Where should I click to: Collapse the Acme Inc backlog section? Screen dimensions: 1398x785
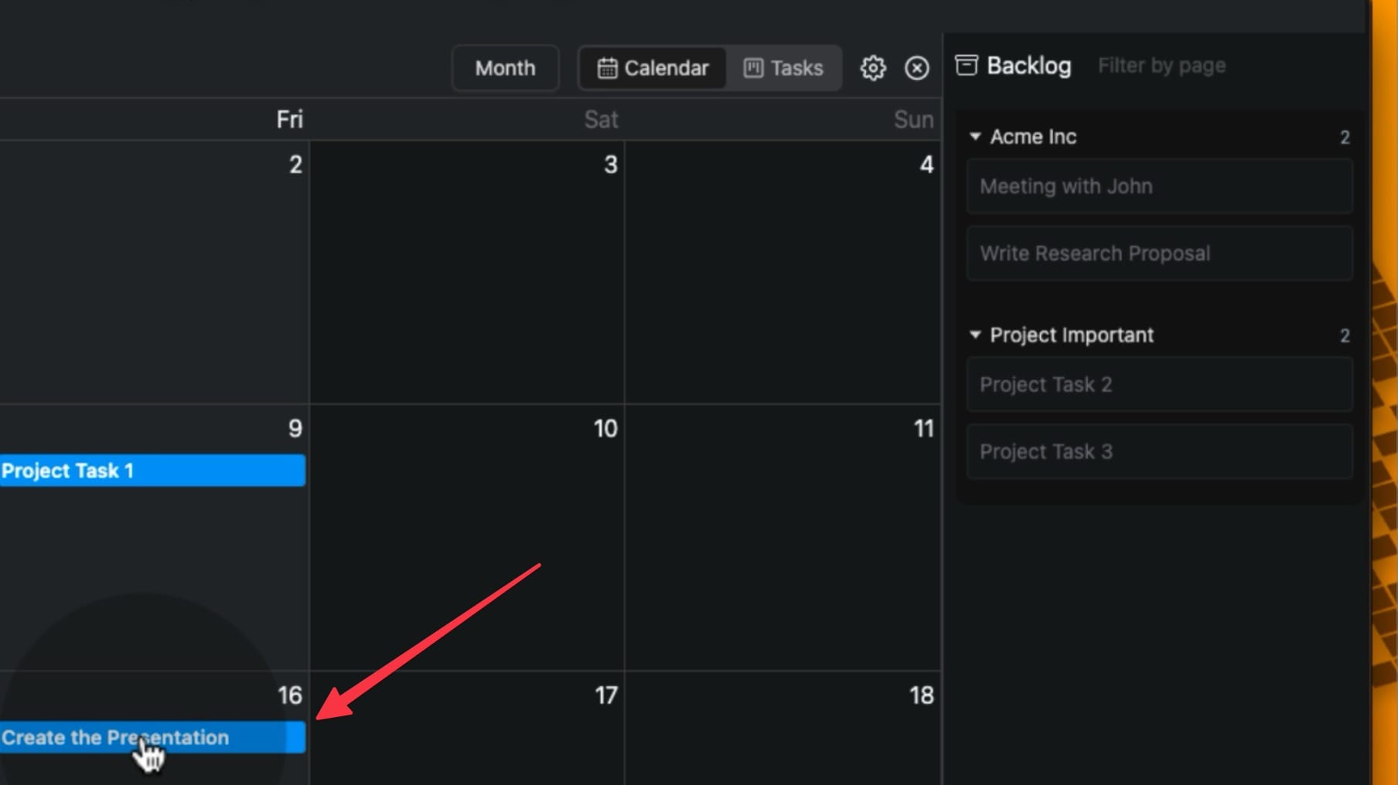pyautogui.click(x=976, y=136)
